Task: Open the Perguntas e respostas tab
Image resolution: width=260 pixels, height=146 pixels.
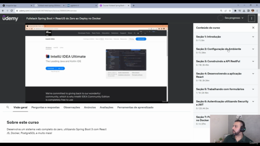Action: (45, 107)
